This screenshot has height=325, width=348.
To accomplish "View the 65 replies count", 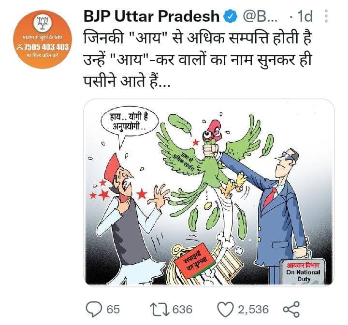I will pyautogui.click(x=114, y=309).
